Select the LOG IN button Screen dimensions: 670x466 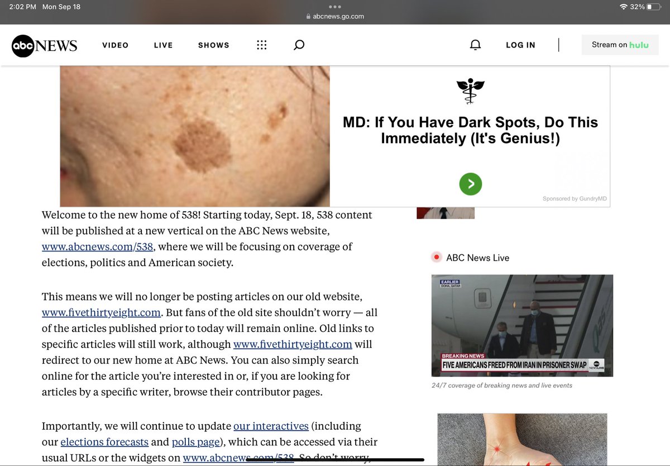tap(520, 45)
